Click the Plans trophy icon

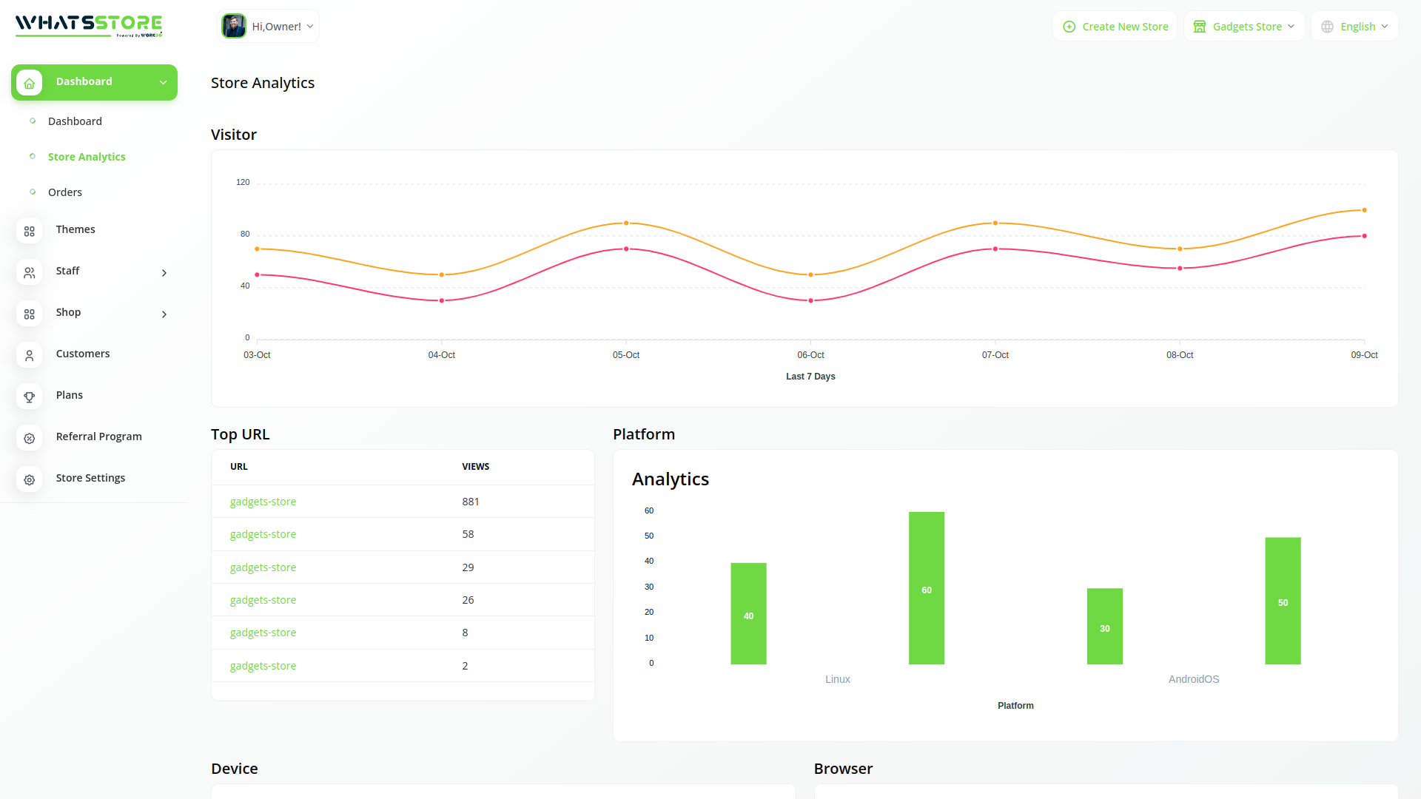point(30,397)
